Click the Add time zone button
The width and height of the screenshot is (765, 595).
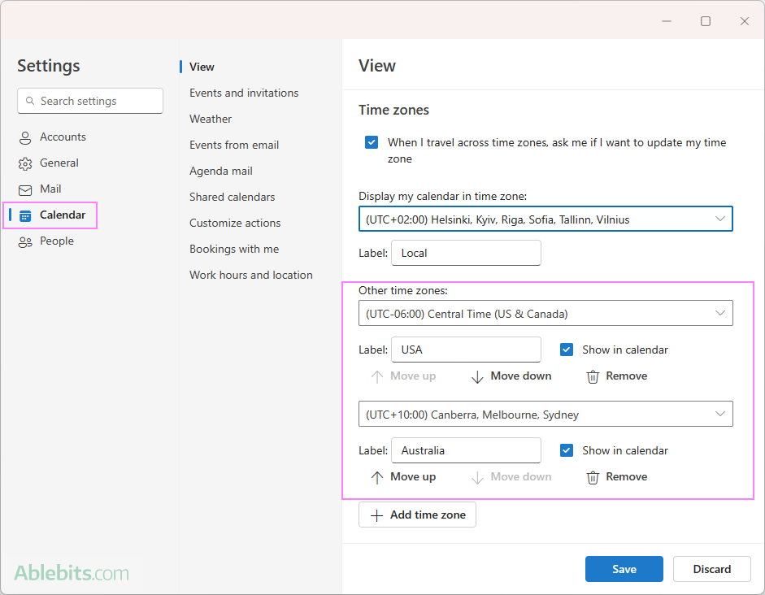[x=417, y=515]
